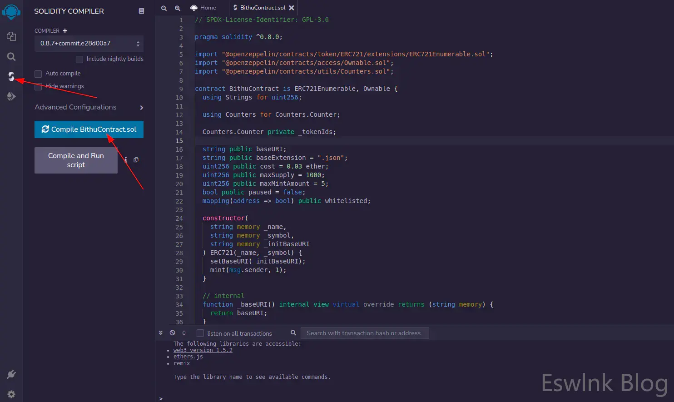
Task: Open the Plugin Manager plug icon
Action: 11,374
